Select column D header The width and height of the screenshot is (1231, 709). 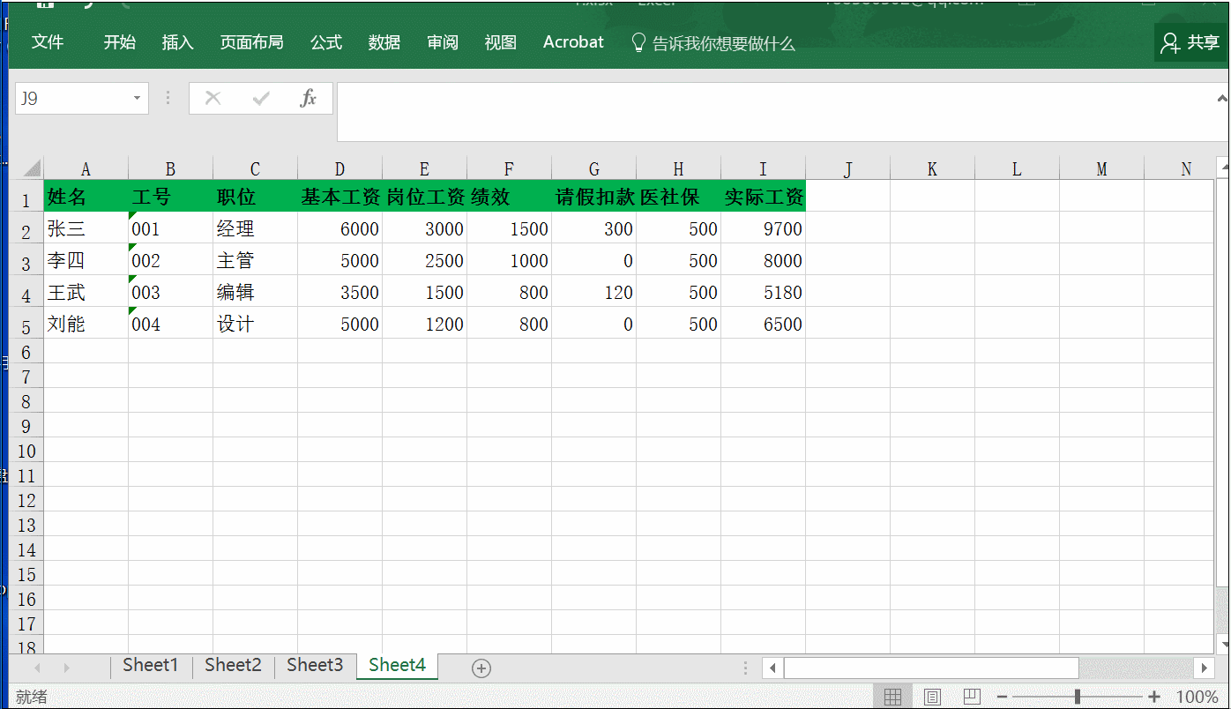pyautogui.click(x=339, y=168)
